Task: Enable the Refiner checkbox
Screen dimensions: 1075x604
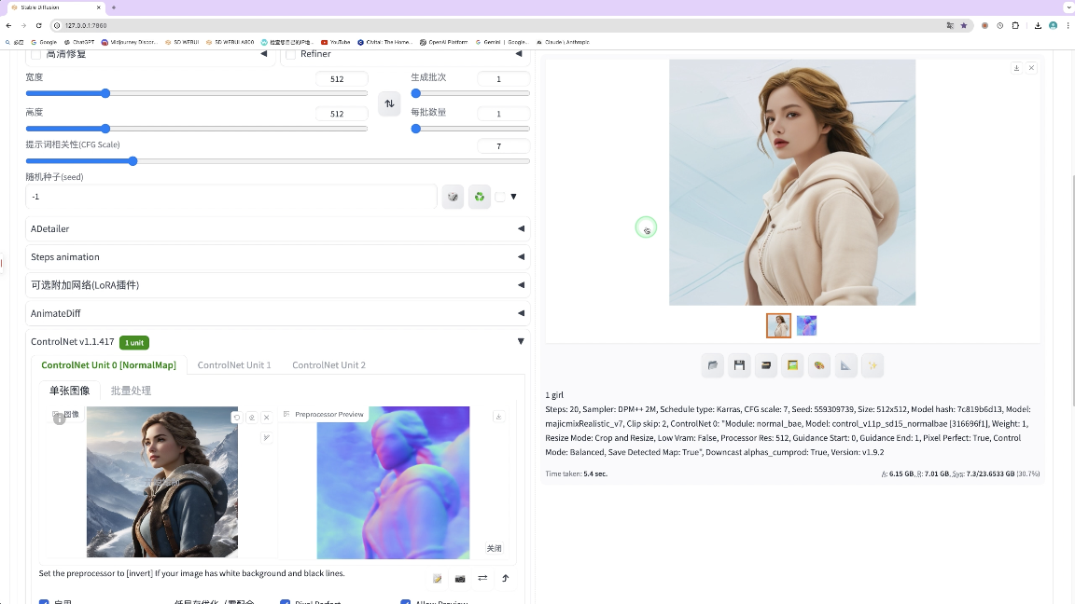Action: pyautogui.click(x=291, y=54)
